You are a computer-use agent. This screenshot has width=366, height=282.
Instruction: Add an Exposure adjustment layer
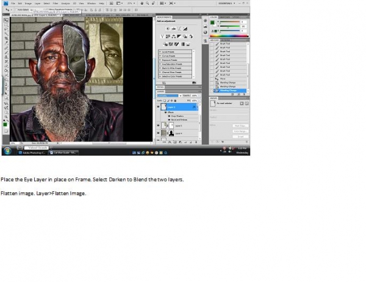185,29
